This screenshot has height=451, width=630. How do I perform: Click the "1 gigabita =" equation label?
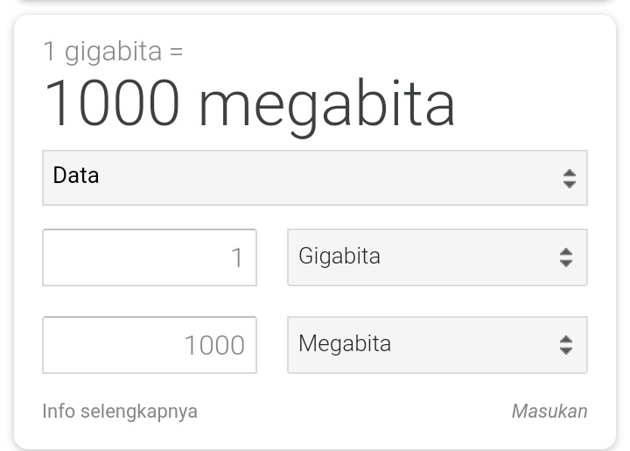click(113, 52)
